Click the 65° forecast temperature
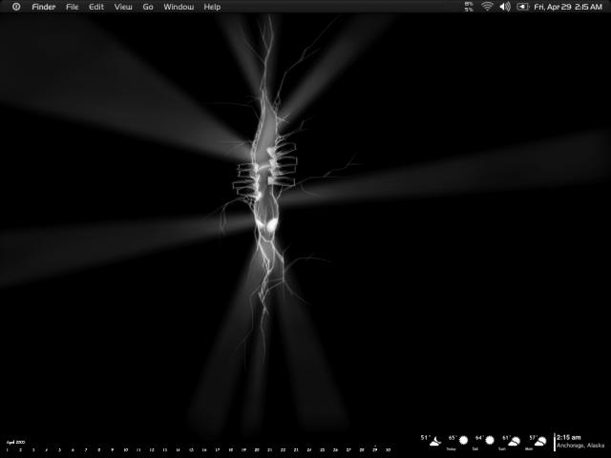Viewport: 611px width, 458px height. 452,438
